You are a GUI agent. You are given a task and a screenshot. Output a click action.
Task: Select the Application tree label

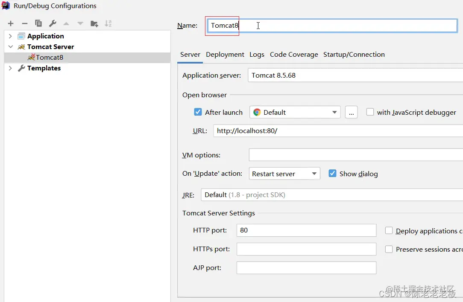(x=45, y=36)
